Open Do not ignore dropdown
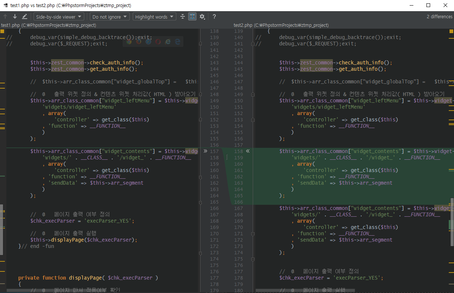454x293 pixels. tap(110, 17)
